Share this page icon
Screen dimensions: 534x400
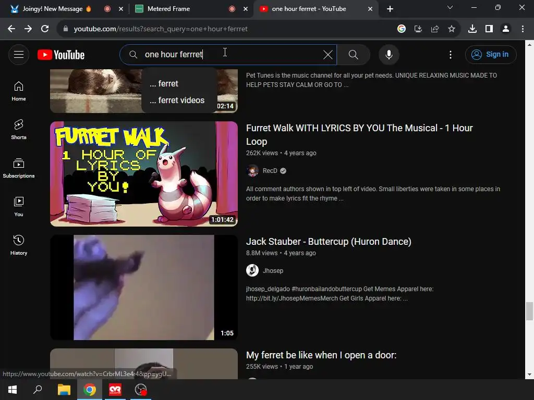coord(435,29)
